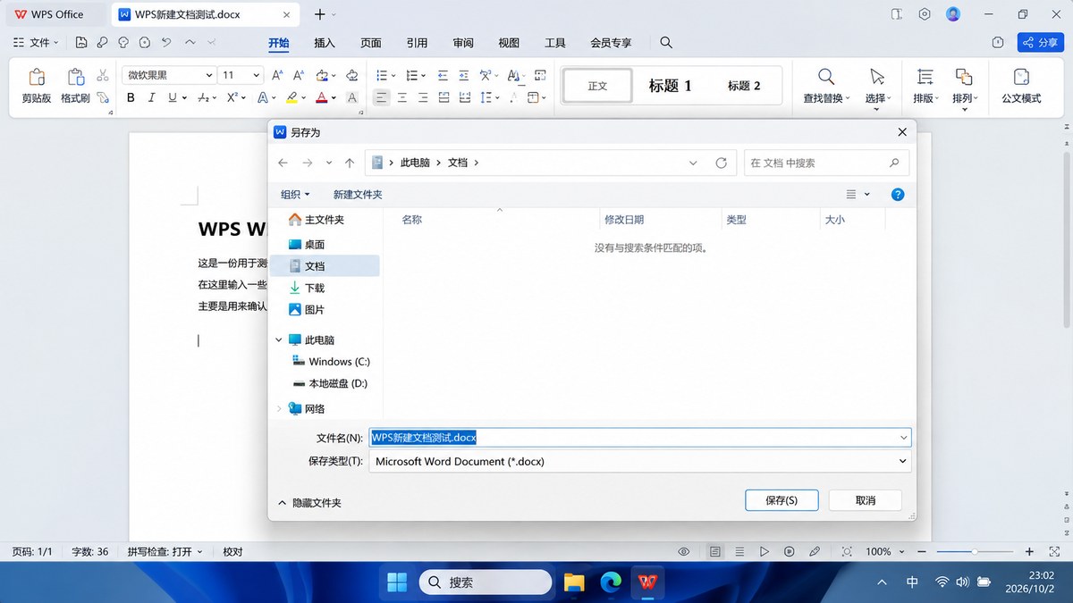Toggle left text alignment
1073x603 pixels.
(x=382, y=97)
